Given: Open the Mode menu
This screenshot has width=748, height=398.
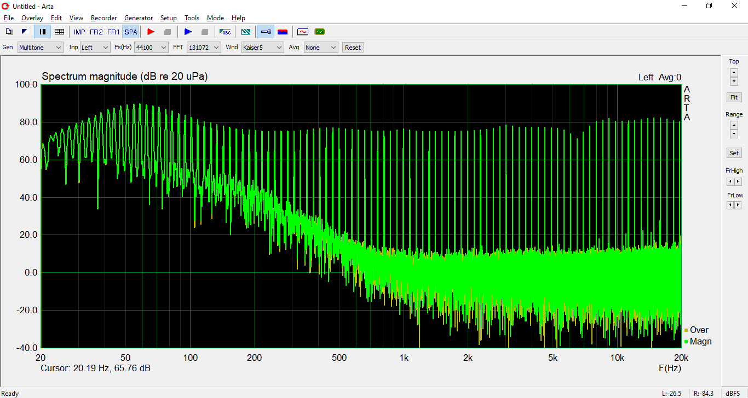Looking at the screenshot, I should click(215, 18).
